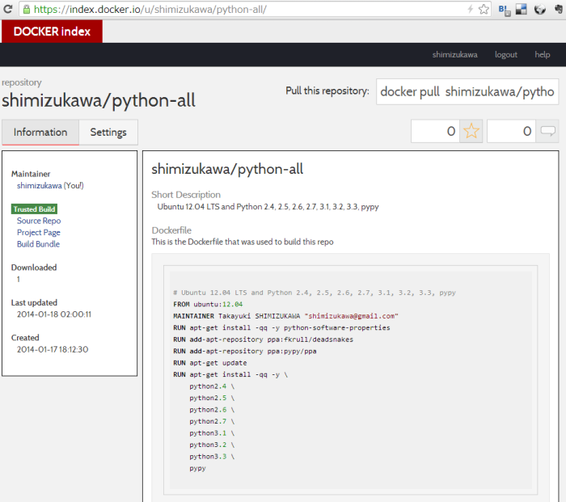Reload the page with the browser refresh icon
The width and height of the screenshot is (566, 502).
tap(7, 9)
